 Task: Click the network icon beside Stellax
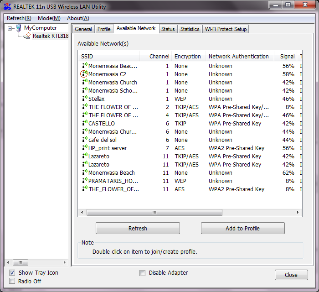(x=84, y=99)
